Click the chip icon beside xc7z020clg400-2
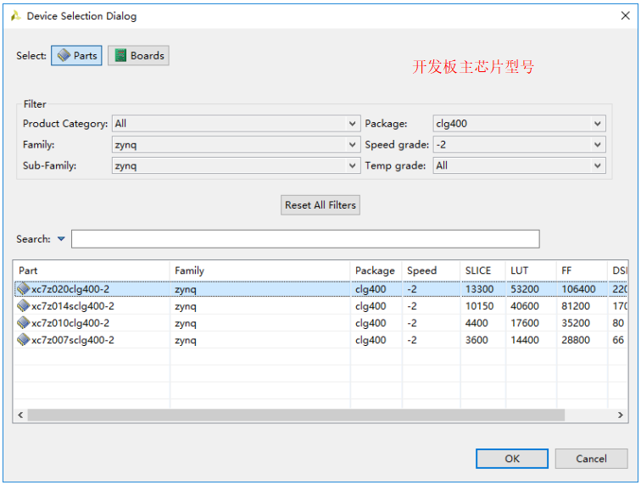The image size is (641, 485). [x=24, y=289]
